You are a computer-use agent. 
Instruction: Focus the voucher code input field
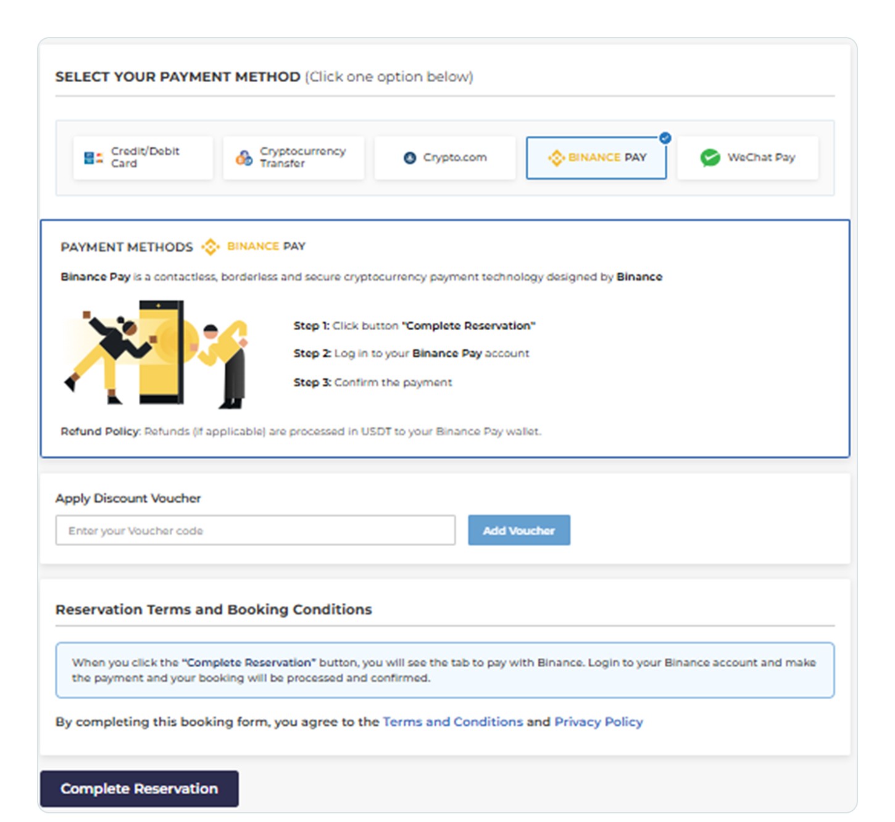coord(256,530)
